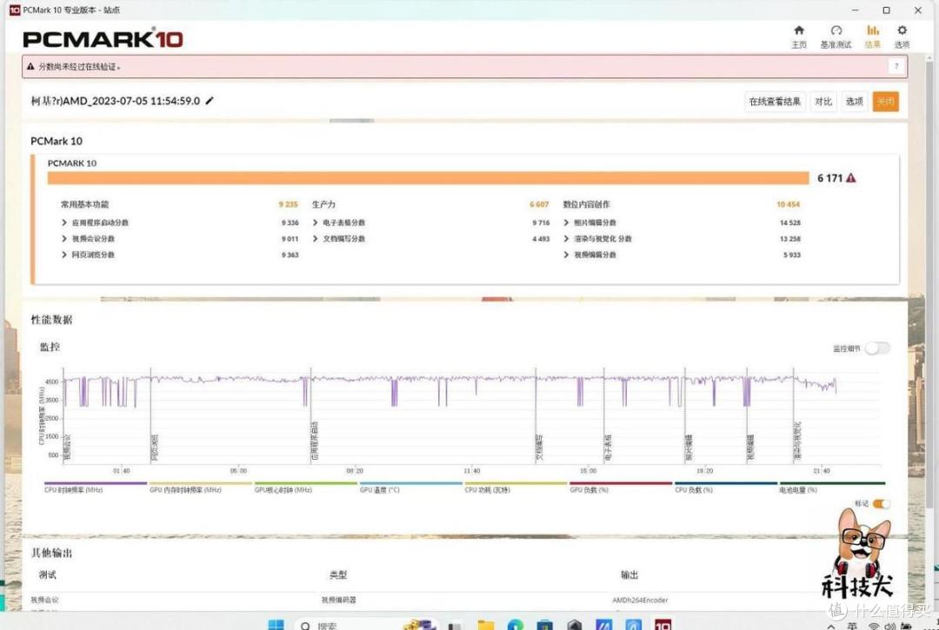Click the warning icon in the pink banner

point(30,66)
